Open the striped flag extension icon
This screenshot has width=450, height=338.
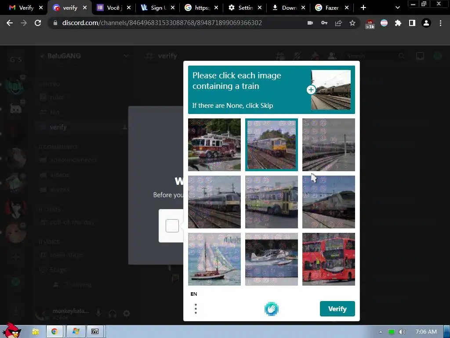[384, 23]
